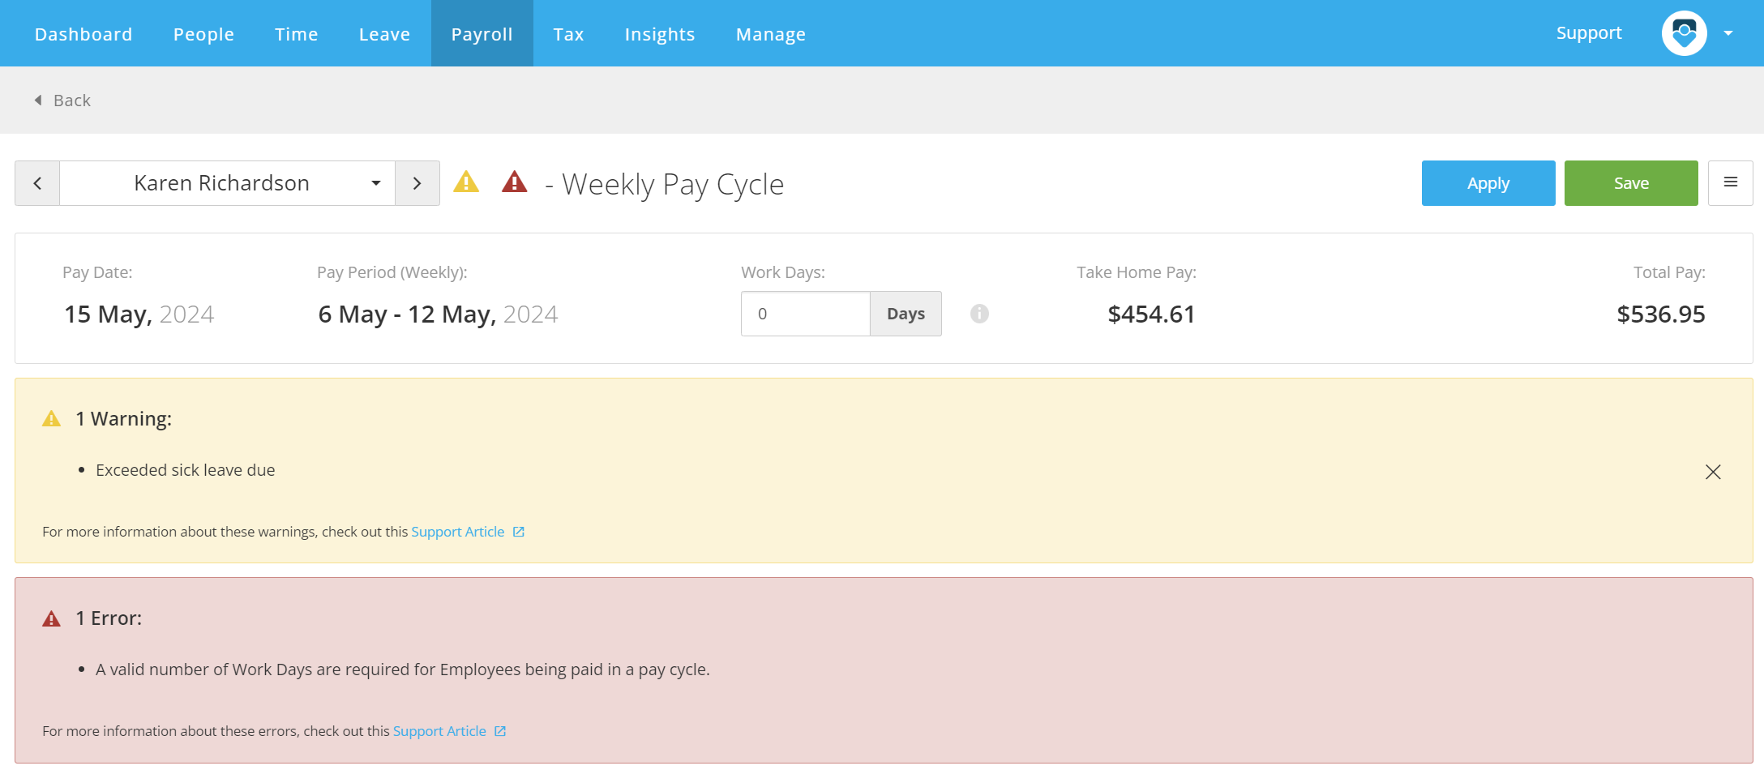The image size is (1764, 770).
Task: Open the Tax menu item
Action: 569,34
